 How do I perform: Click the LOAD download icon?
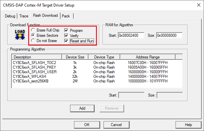[x=20, y=35]
